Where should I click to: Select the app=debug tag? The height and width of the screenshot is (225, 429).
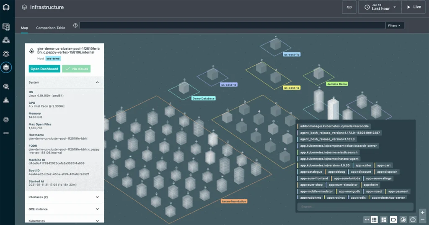tap(336, 172)
